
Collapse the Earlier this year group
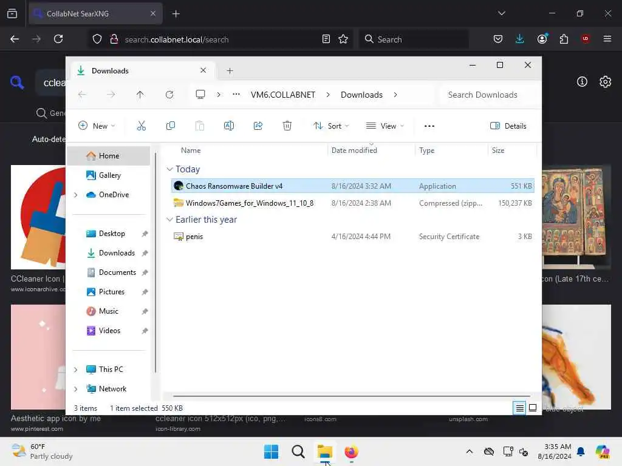(169, 220)
